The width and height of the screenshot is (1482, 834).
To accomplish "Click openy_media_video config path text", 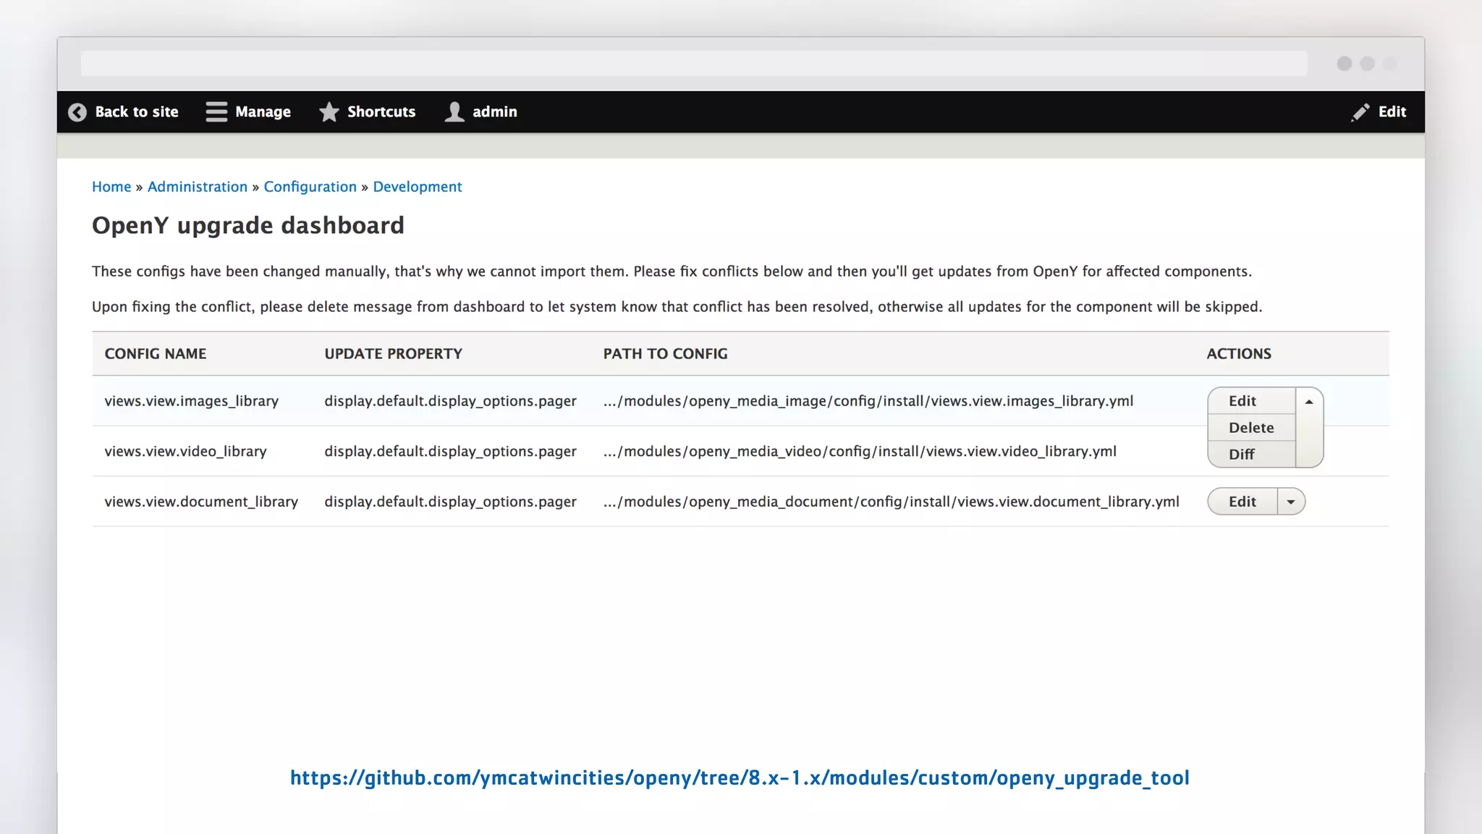I will (860, 451).
